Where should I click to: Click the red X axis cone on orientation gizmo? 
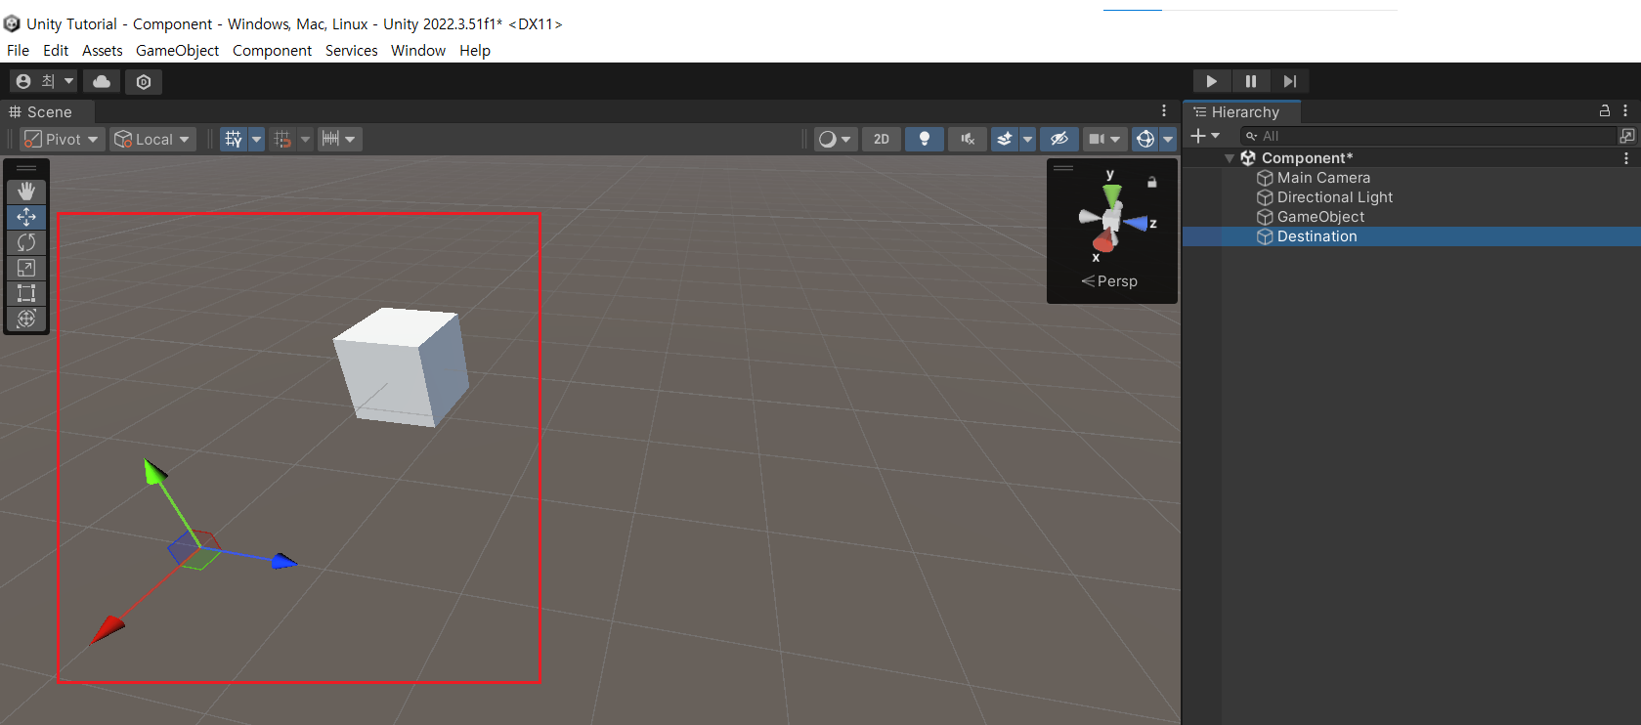[x=1104, y=241]
